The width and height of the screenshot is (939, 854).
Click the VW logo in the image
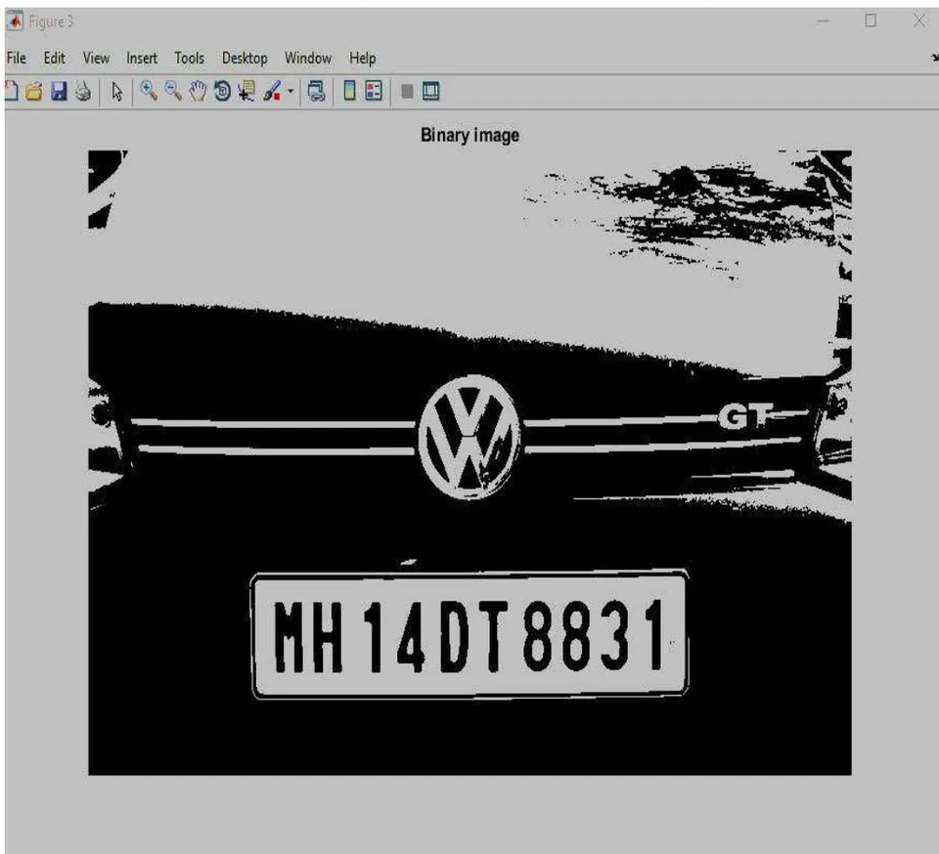(x=469, y=437)
